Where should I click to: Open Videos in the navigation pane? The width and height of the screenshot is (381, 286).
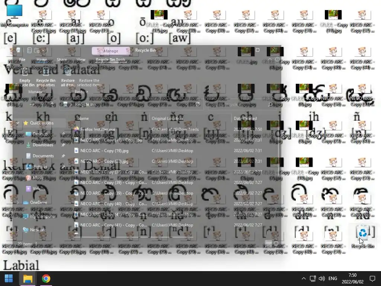tap(39, 188)
